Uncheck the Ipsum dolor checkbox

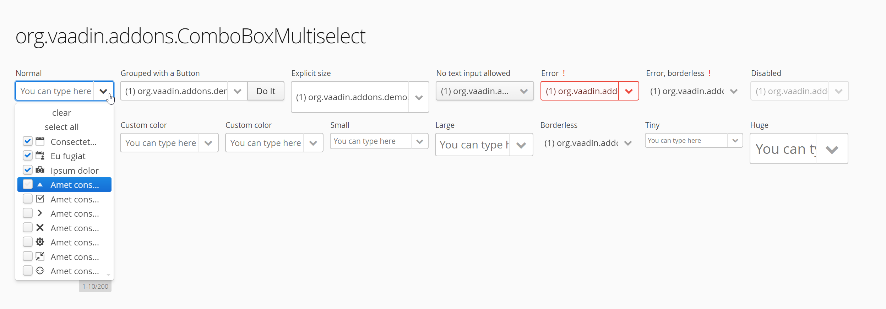coord(28,170)
